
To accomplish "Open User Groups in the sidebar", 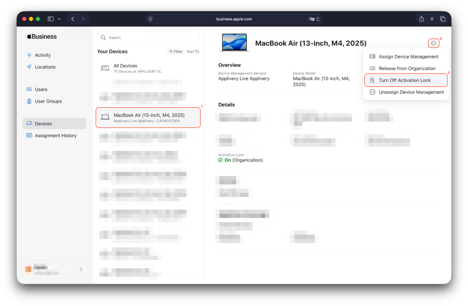I will point(48,101).
